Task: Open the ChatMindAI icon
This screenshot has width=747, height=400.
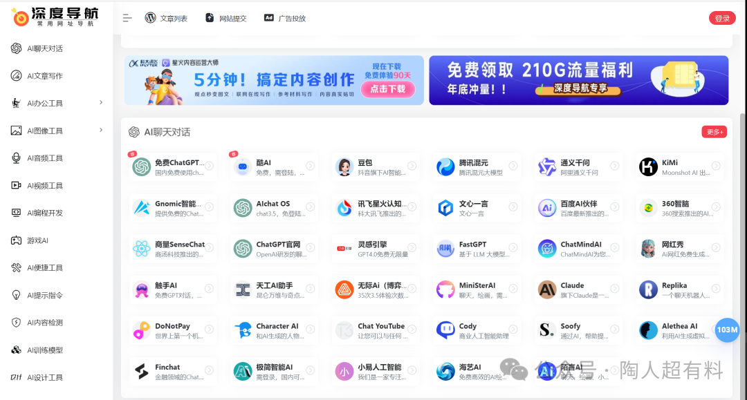Action: pos(547,249)
